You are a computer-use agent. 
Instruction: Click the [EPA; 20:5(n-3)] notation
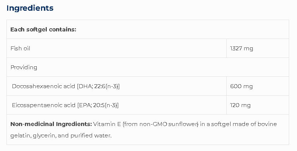[x=98, y=105]
